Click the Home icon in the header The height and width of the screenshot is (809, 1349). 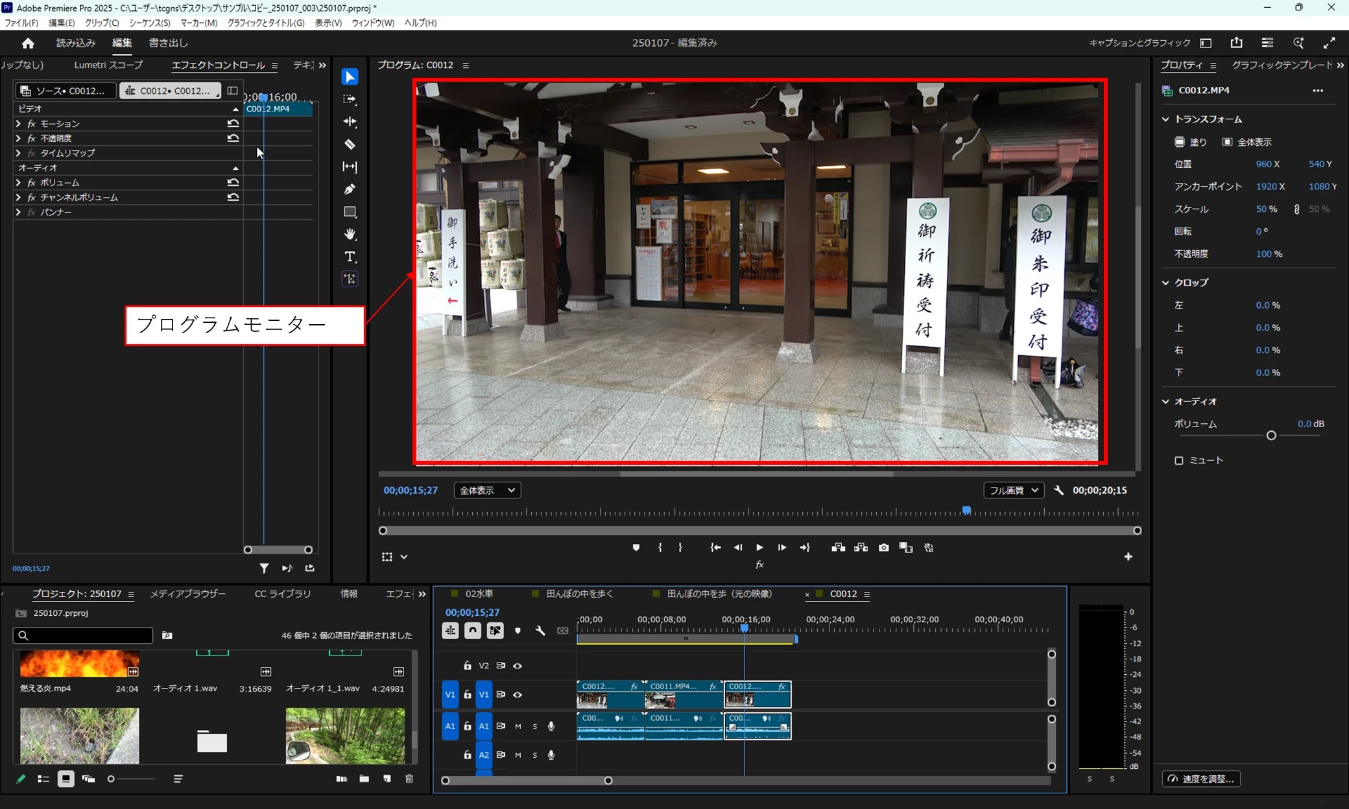(28, 43)
